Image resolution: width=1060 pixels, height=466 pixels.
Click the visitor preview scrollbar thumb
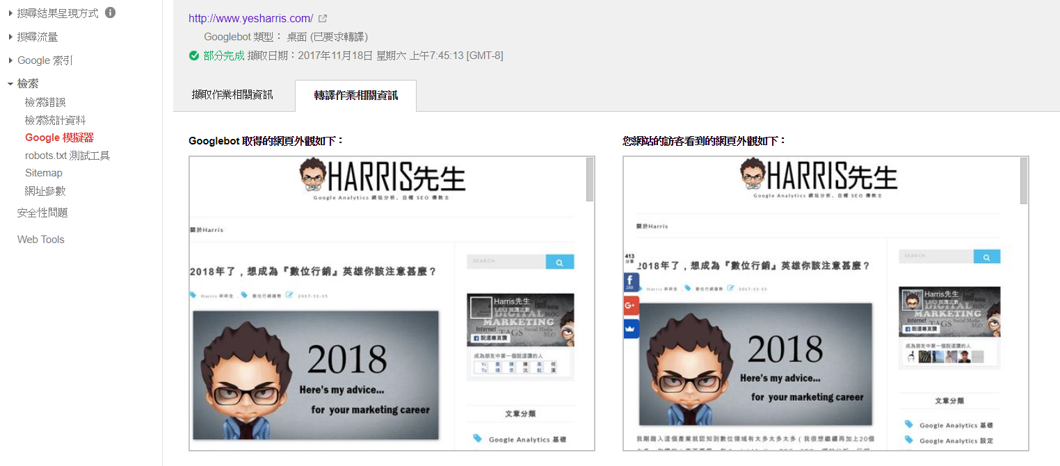1024,181
